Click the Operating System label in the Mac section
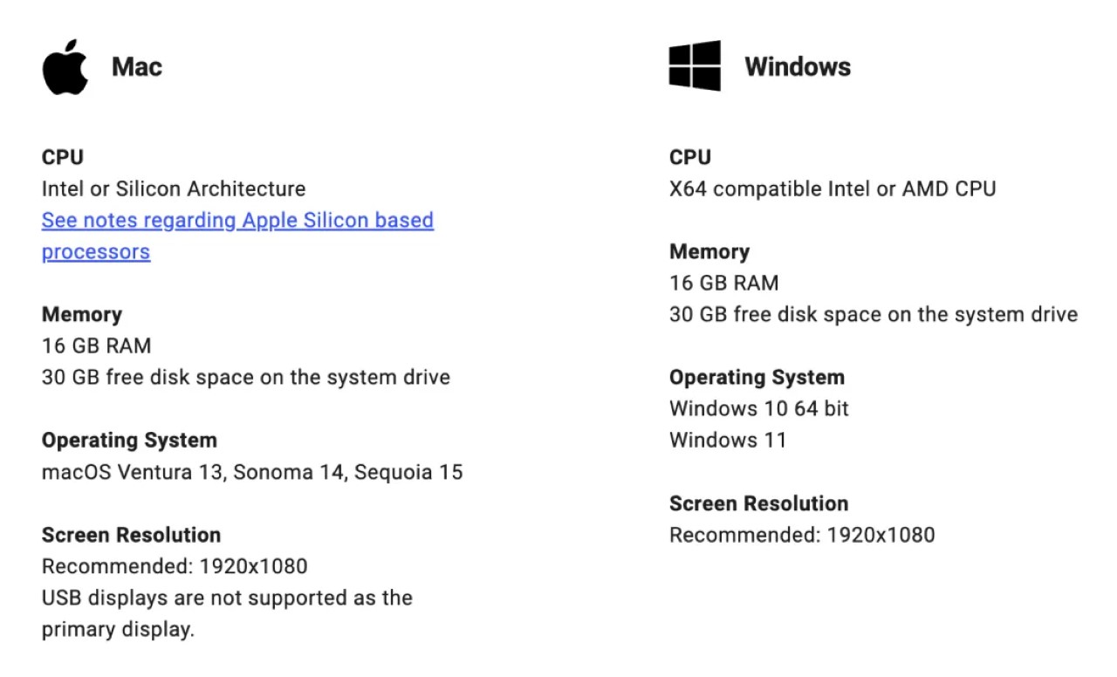 pos(129,440)
